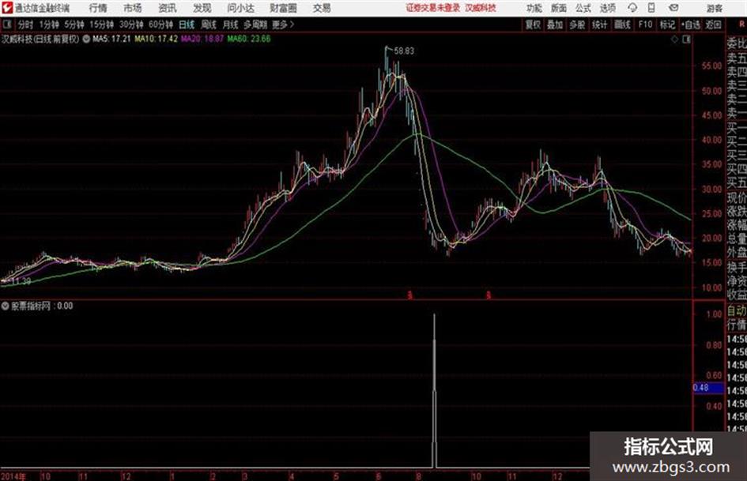
Task: Switch to the 周线 weekly period tab
Action: 209,24
